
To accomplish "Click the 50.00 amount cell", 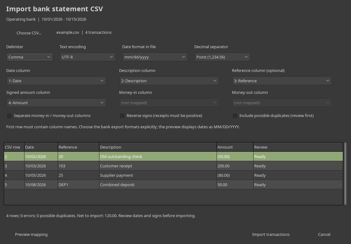I will [235, 185].
